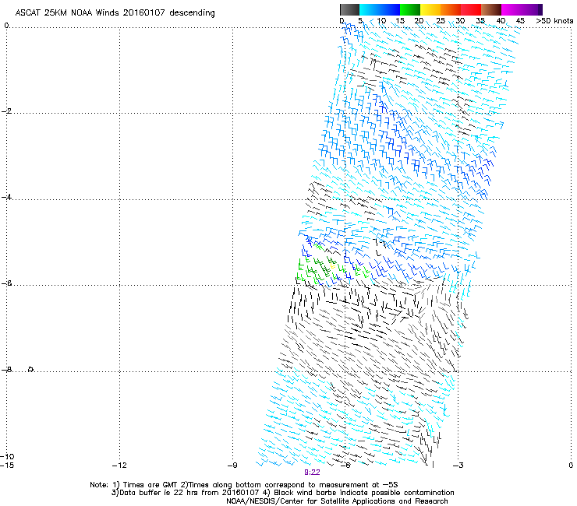The width and height of the screenshot is (577, 506).
Task: Click the magenta 40-45 knots color swatch
Action: click(512, 9)
